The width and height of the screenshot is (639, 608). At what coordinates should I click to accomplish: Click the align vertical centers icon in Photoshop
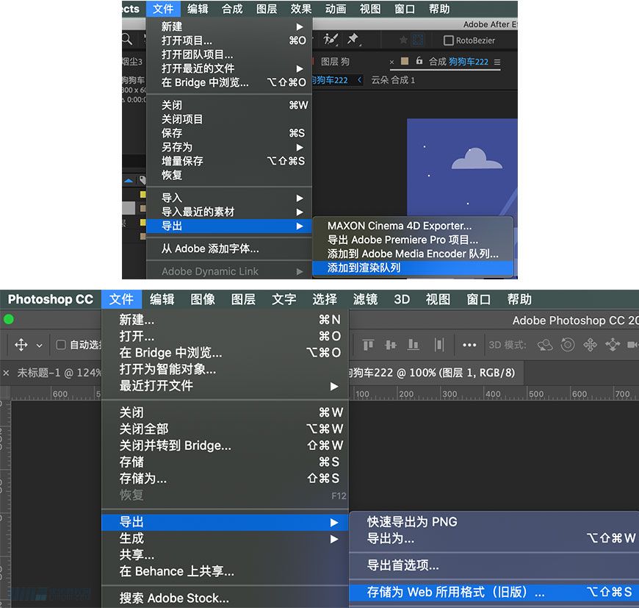click(x=391, y=345)
